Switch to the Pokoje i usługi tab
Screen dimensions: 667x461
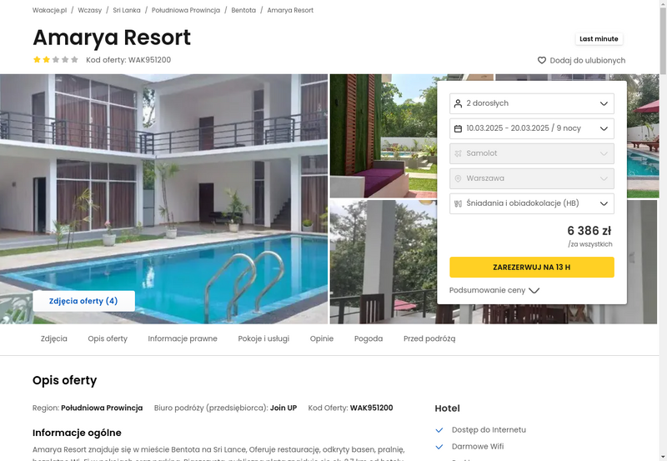[263, 338]
